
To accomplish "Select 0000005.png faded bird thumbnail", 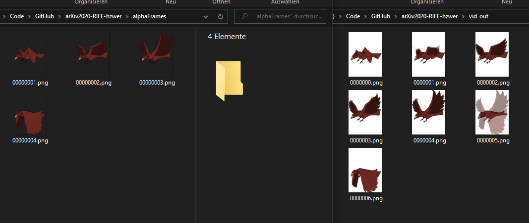I will (492, 112).
